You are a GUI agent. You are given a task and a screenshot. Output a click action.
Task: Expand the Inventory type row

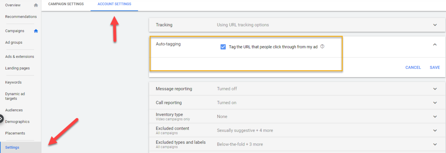pyautogui.click(x=435, y=117)
